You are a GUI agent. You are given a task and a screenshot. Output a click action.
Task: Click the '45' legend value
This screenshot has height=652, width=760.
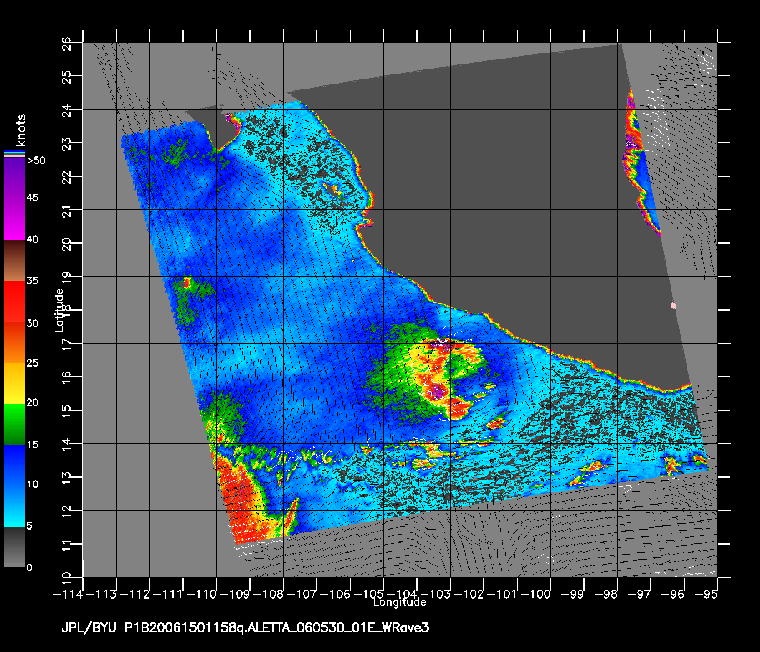[x=33, y=197]
